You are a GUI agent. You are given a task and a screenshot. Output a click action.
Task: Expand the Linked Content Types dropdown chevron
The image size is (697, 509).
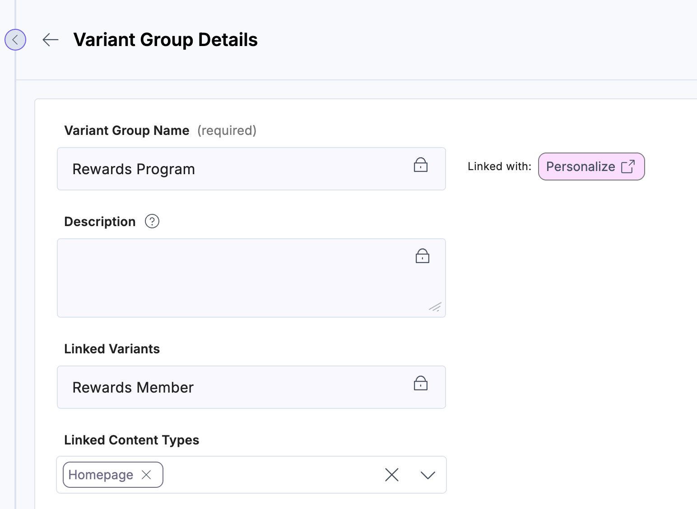427,475
